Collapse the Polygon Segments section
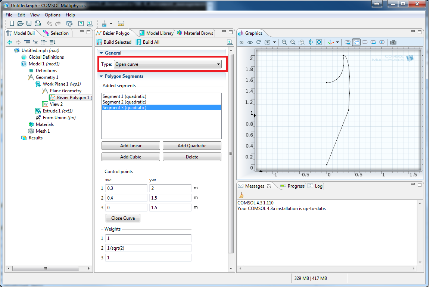The height and width of the screenshot is (287, 430). click(100, 76)
